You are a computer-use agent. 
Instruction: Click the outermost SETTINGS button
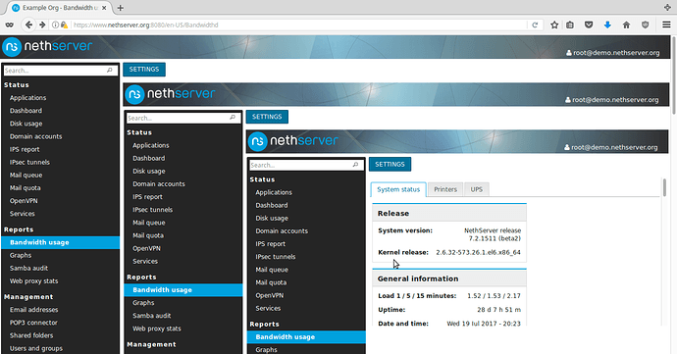(x=144, y=70)
